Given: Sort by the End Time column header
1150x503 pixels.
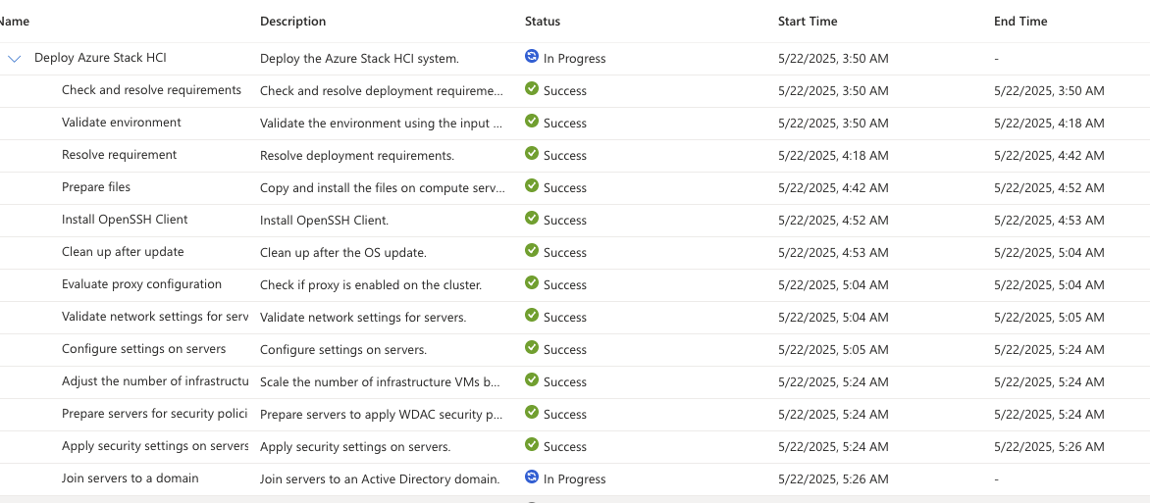Looking at the screenshot, I should 1020,22.
